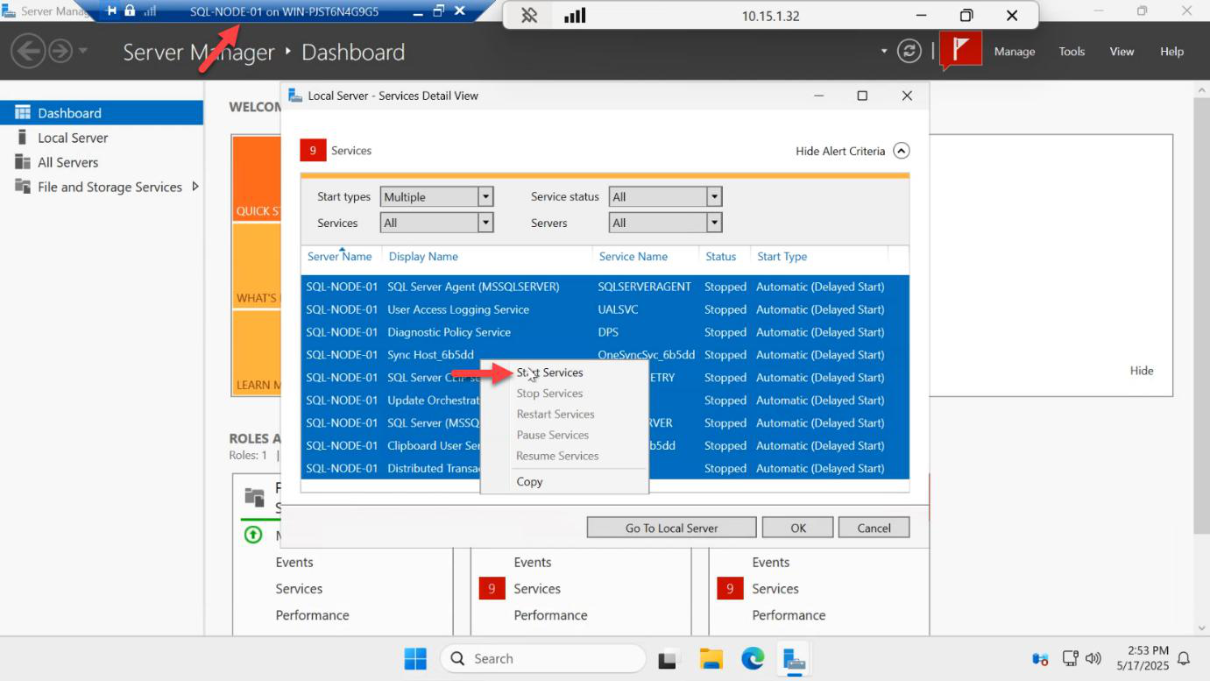1210x681 pixels.
Task: Select the User Access Logging Service row
Action: click(605, 309)
